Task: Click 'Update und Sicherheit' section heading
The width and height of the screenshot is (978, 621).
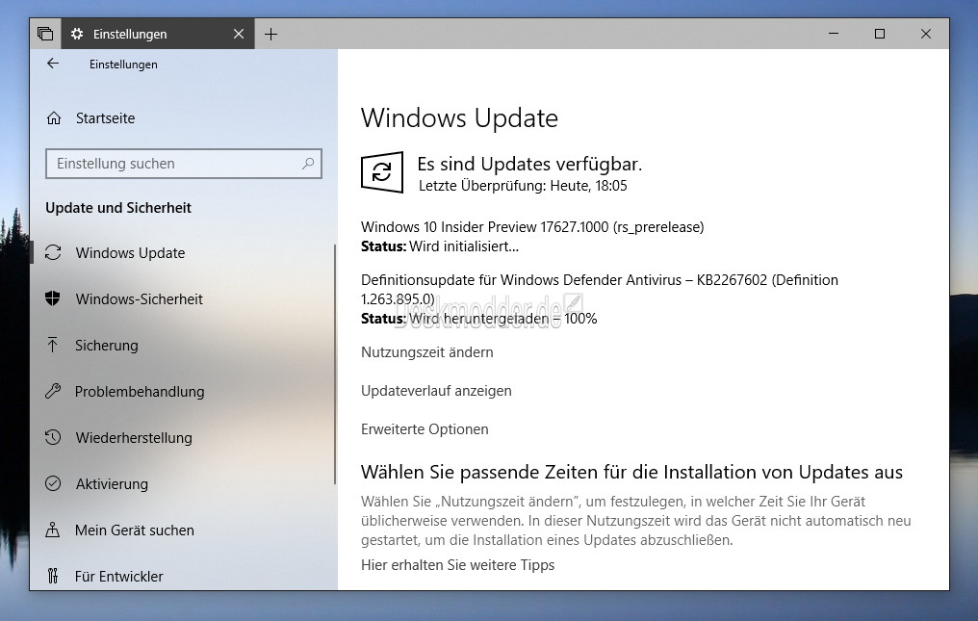Action: coord(118,208)
